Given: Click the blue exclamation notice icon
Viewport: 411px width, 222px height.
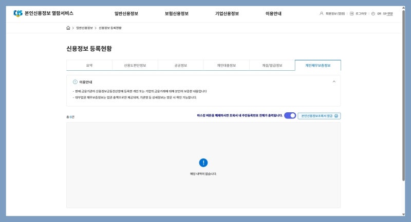Looking at the screenshot, I should tap(203, 163).
